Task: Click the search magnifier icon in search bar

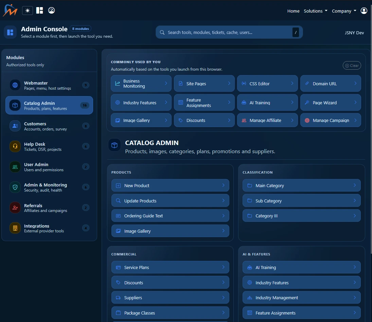Action: tap(162, 32)
